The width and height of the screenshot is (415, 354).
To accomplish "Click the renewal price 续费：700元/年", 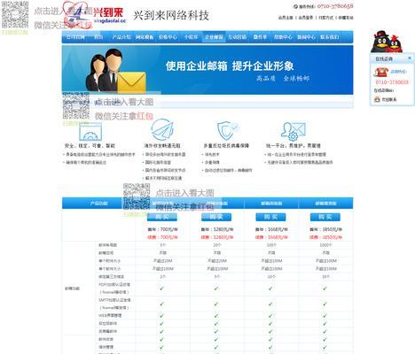I will pos(162,237).
